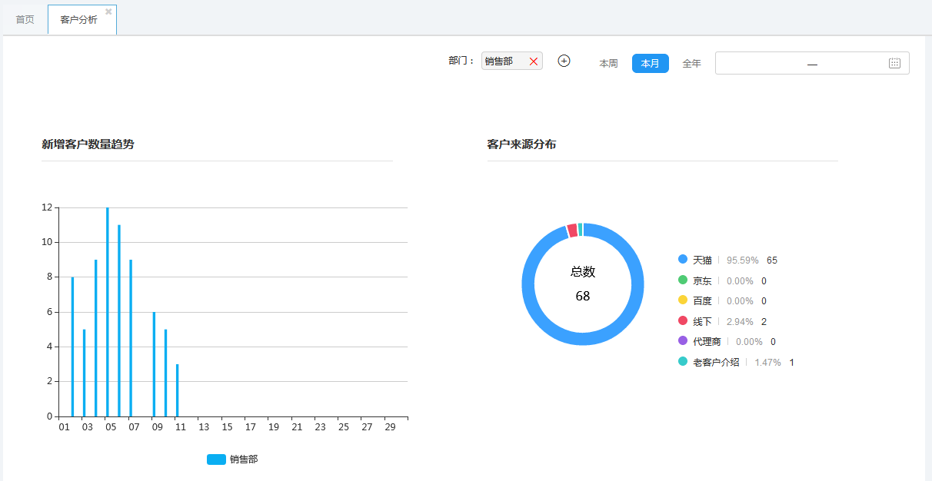
Task: Select the 本周 time range
Action: 608,64
